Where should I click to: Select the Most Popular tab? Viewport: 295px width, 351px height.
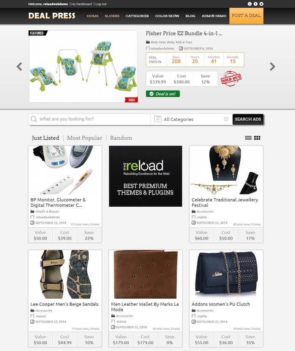click(x=85, y=138)
